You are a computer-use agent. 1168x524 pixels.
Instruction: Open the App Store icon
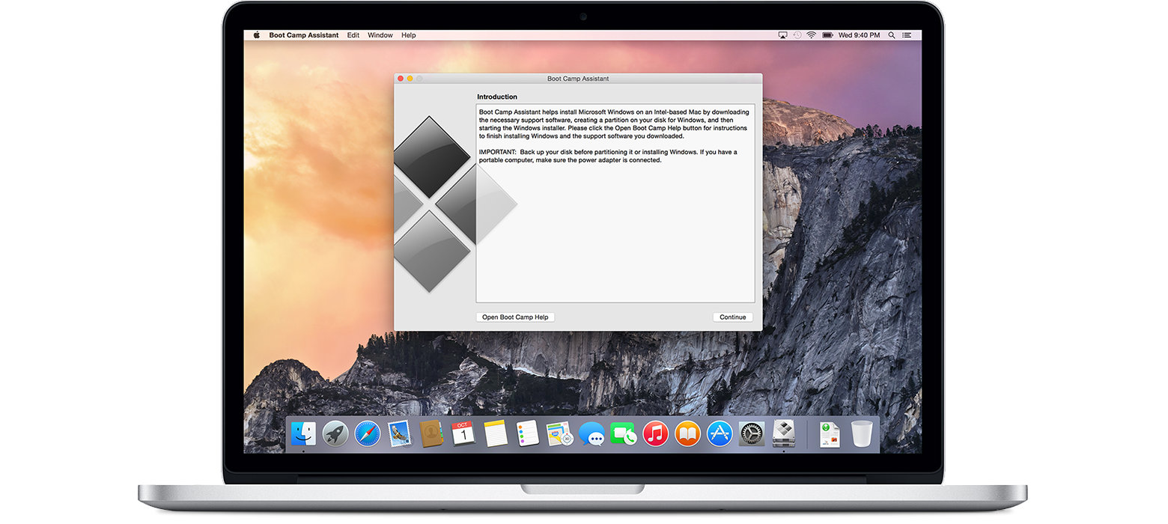[x=720, y=433]
